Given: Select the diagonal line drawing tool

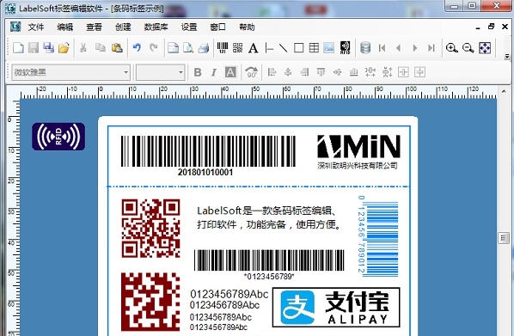Looking at the screenshot, I should click(284, 48).
